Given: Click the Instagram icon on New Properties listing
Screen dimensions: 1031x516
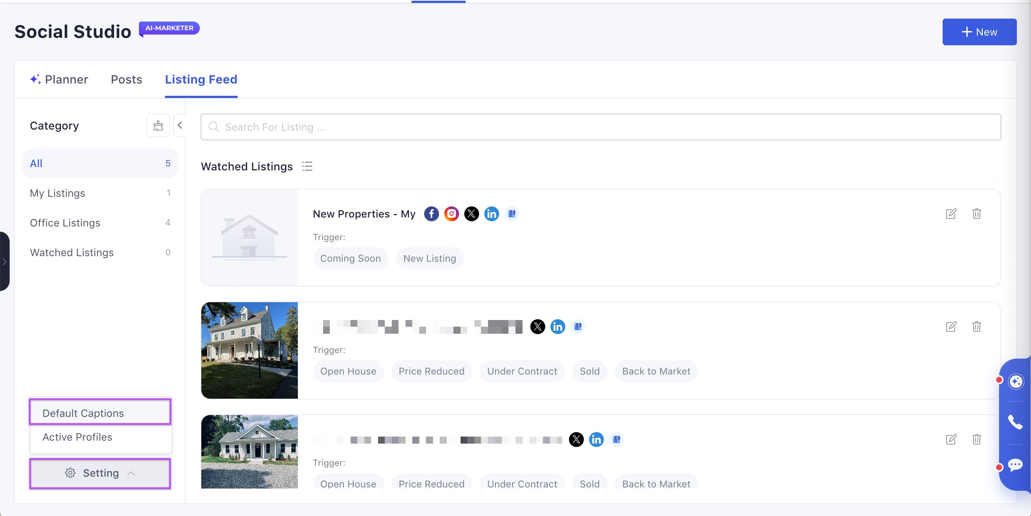Looking at the screenshot, I should pyautogui.click(x=452, y=214).
